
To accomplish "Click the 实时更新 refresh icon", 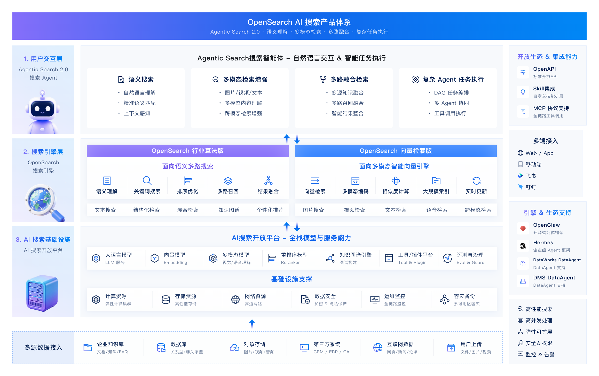I will tap(476, 181).
